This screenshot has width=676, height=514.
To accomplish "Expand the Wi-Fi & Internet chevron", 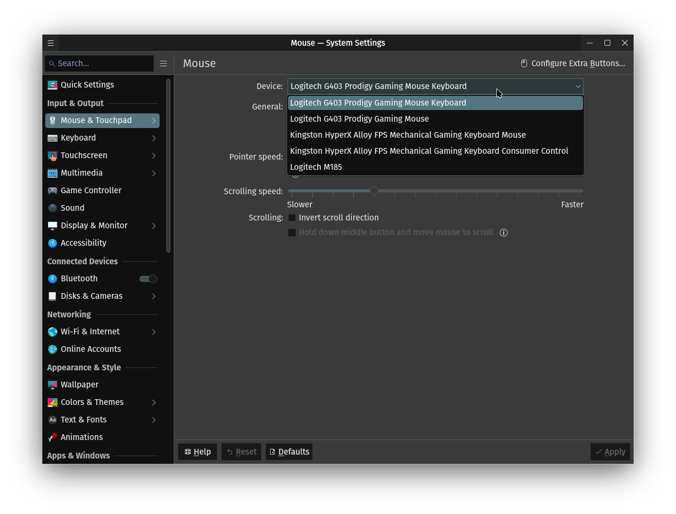I will pos(154,332).
